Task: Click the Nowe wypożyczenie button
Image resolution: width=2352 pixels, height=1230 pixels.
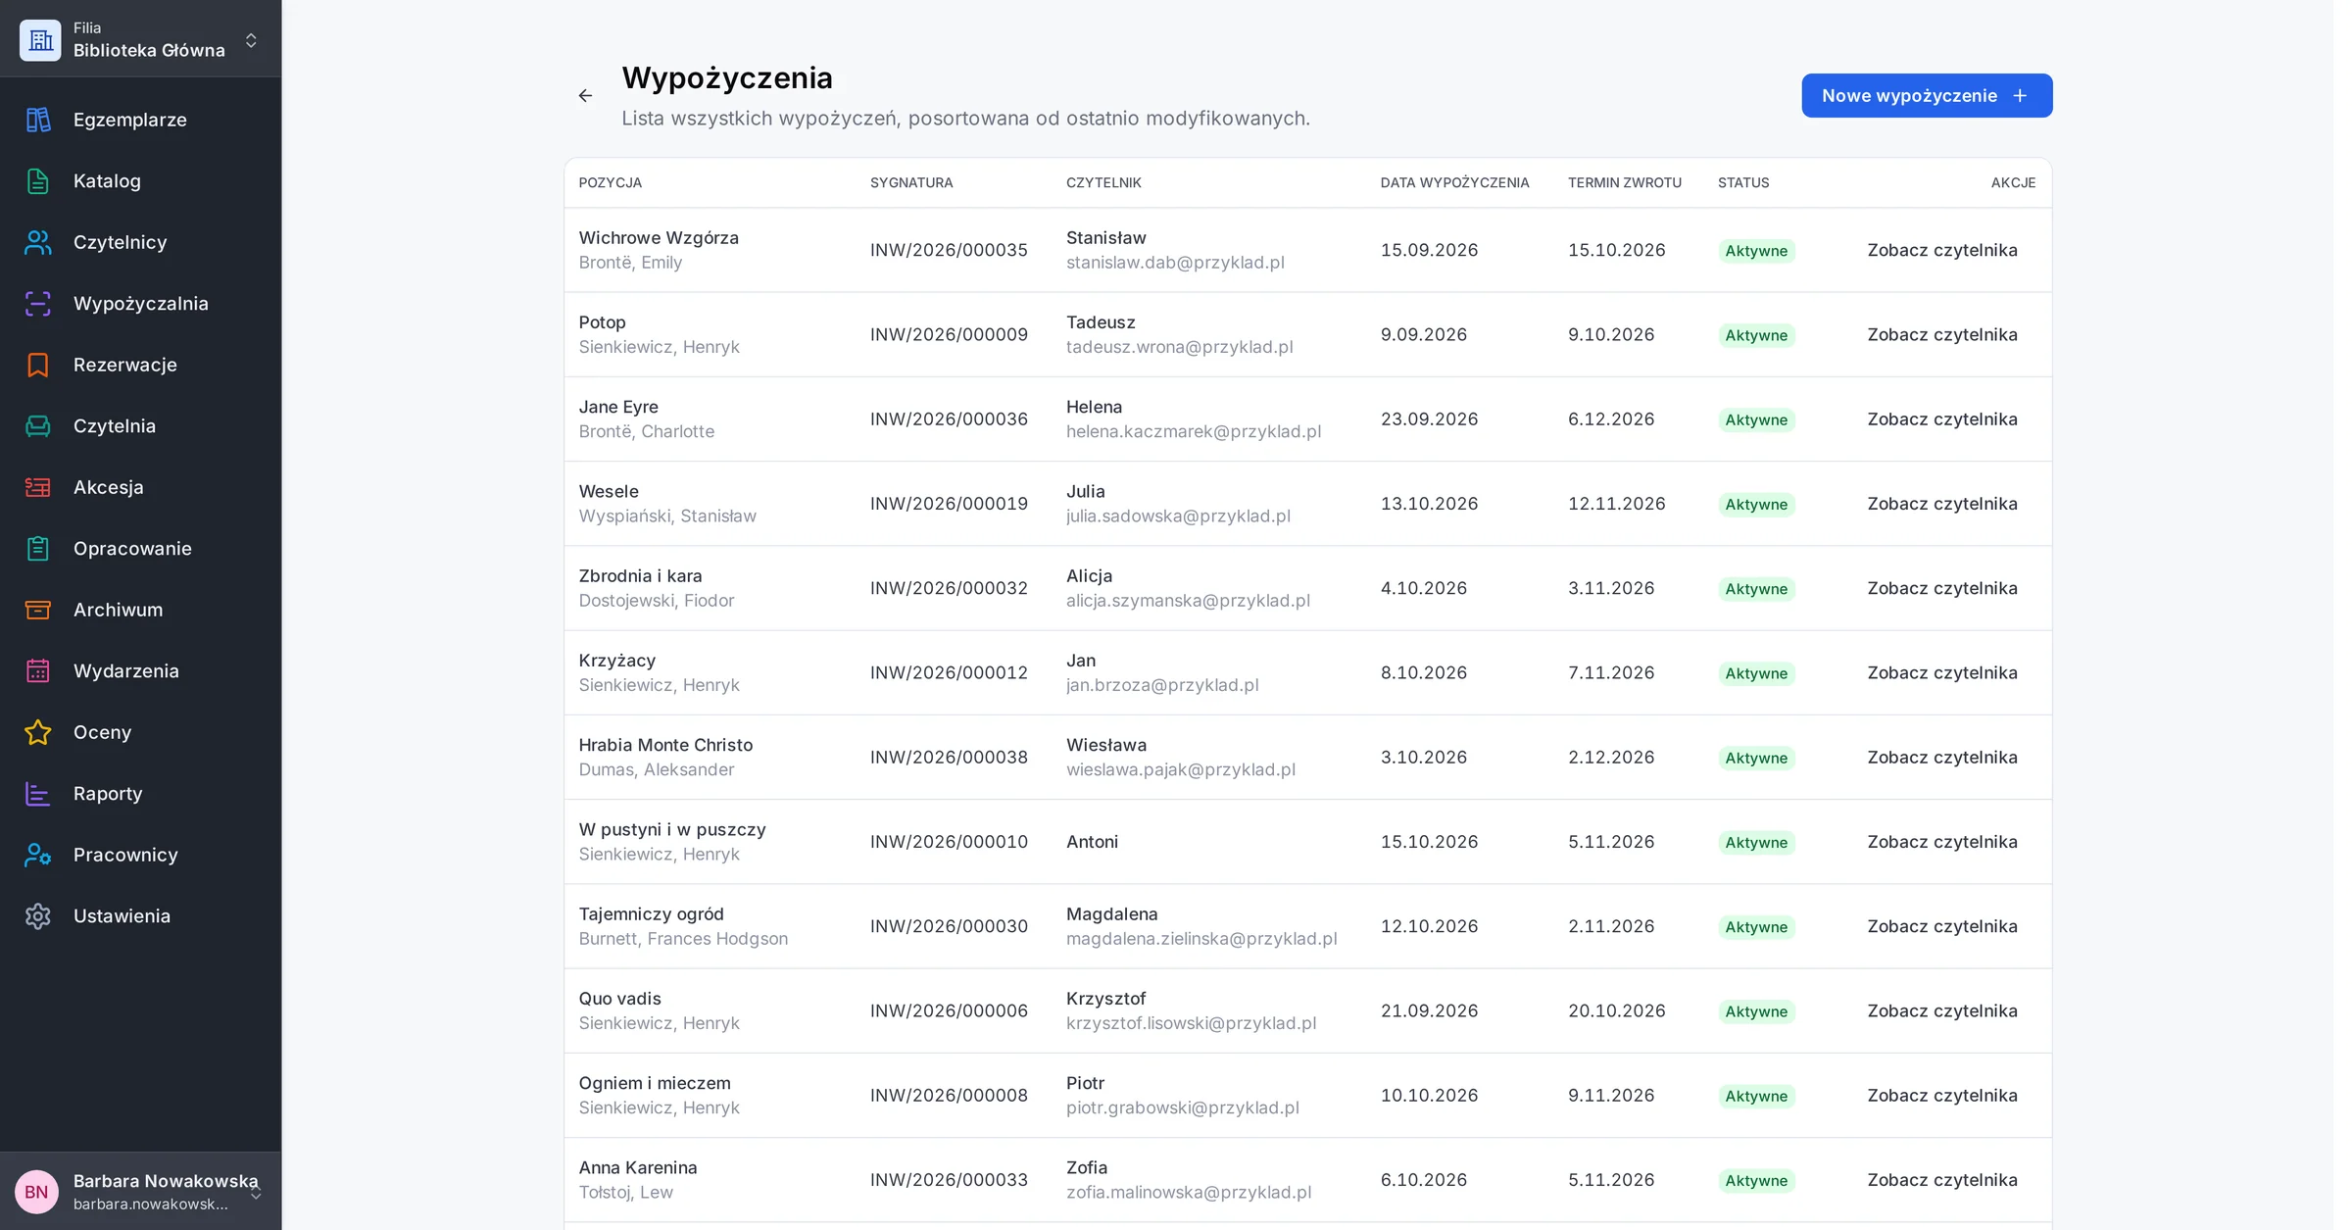Action: (x=1927, y=96)
